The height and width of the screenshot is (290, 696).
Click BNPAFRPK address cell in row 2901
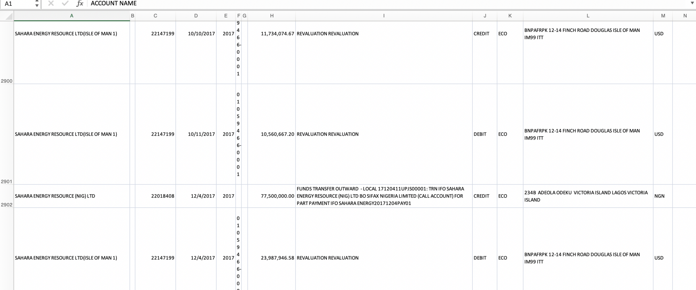click(x=588, y=134)
